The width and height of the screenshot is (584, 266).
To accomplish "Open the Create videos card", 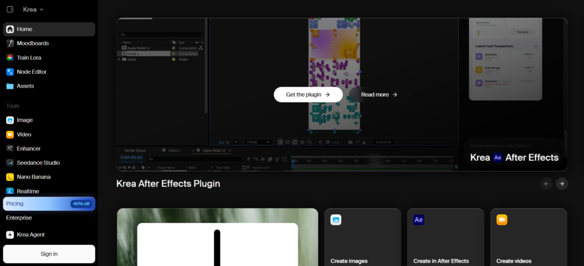I will (x=529, y=237).
